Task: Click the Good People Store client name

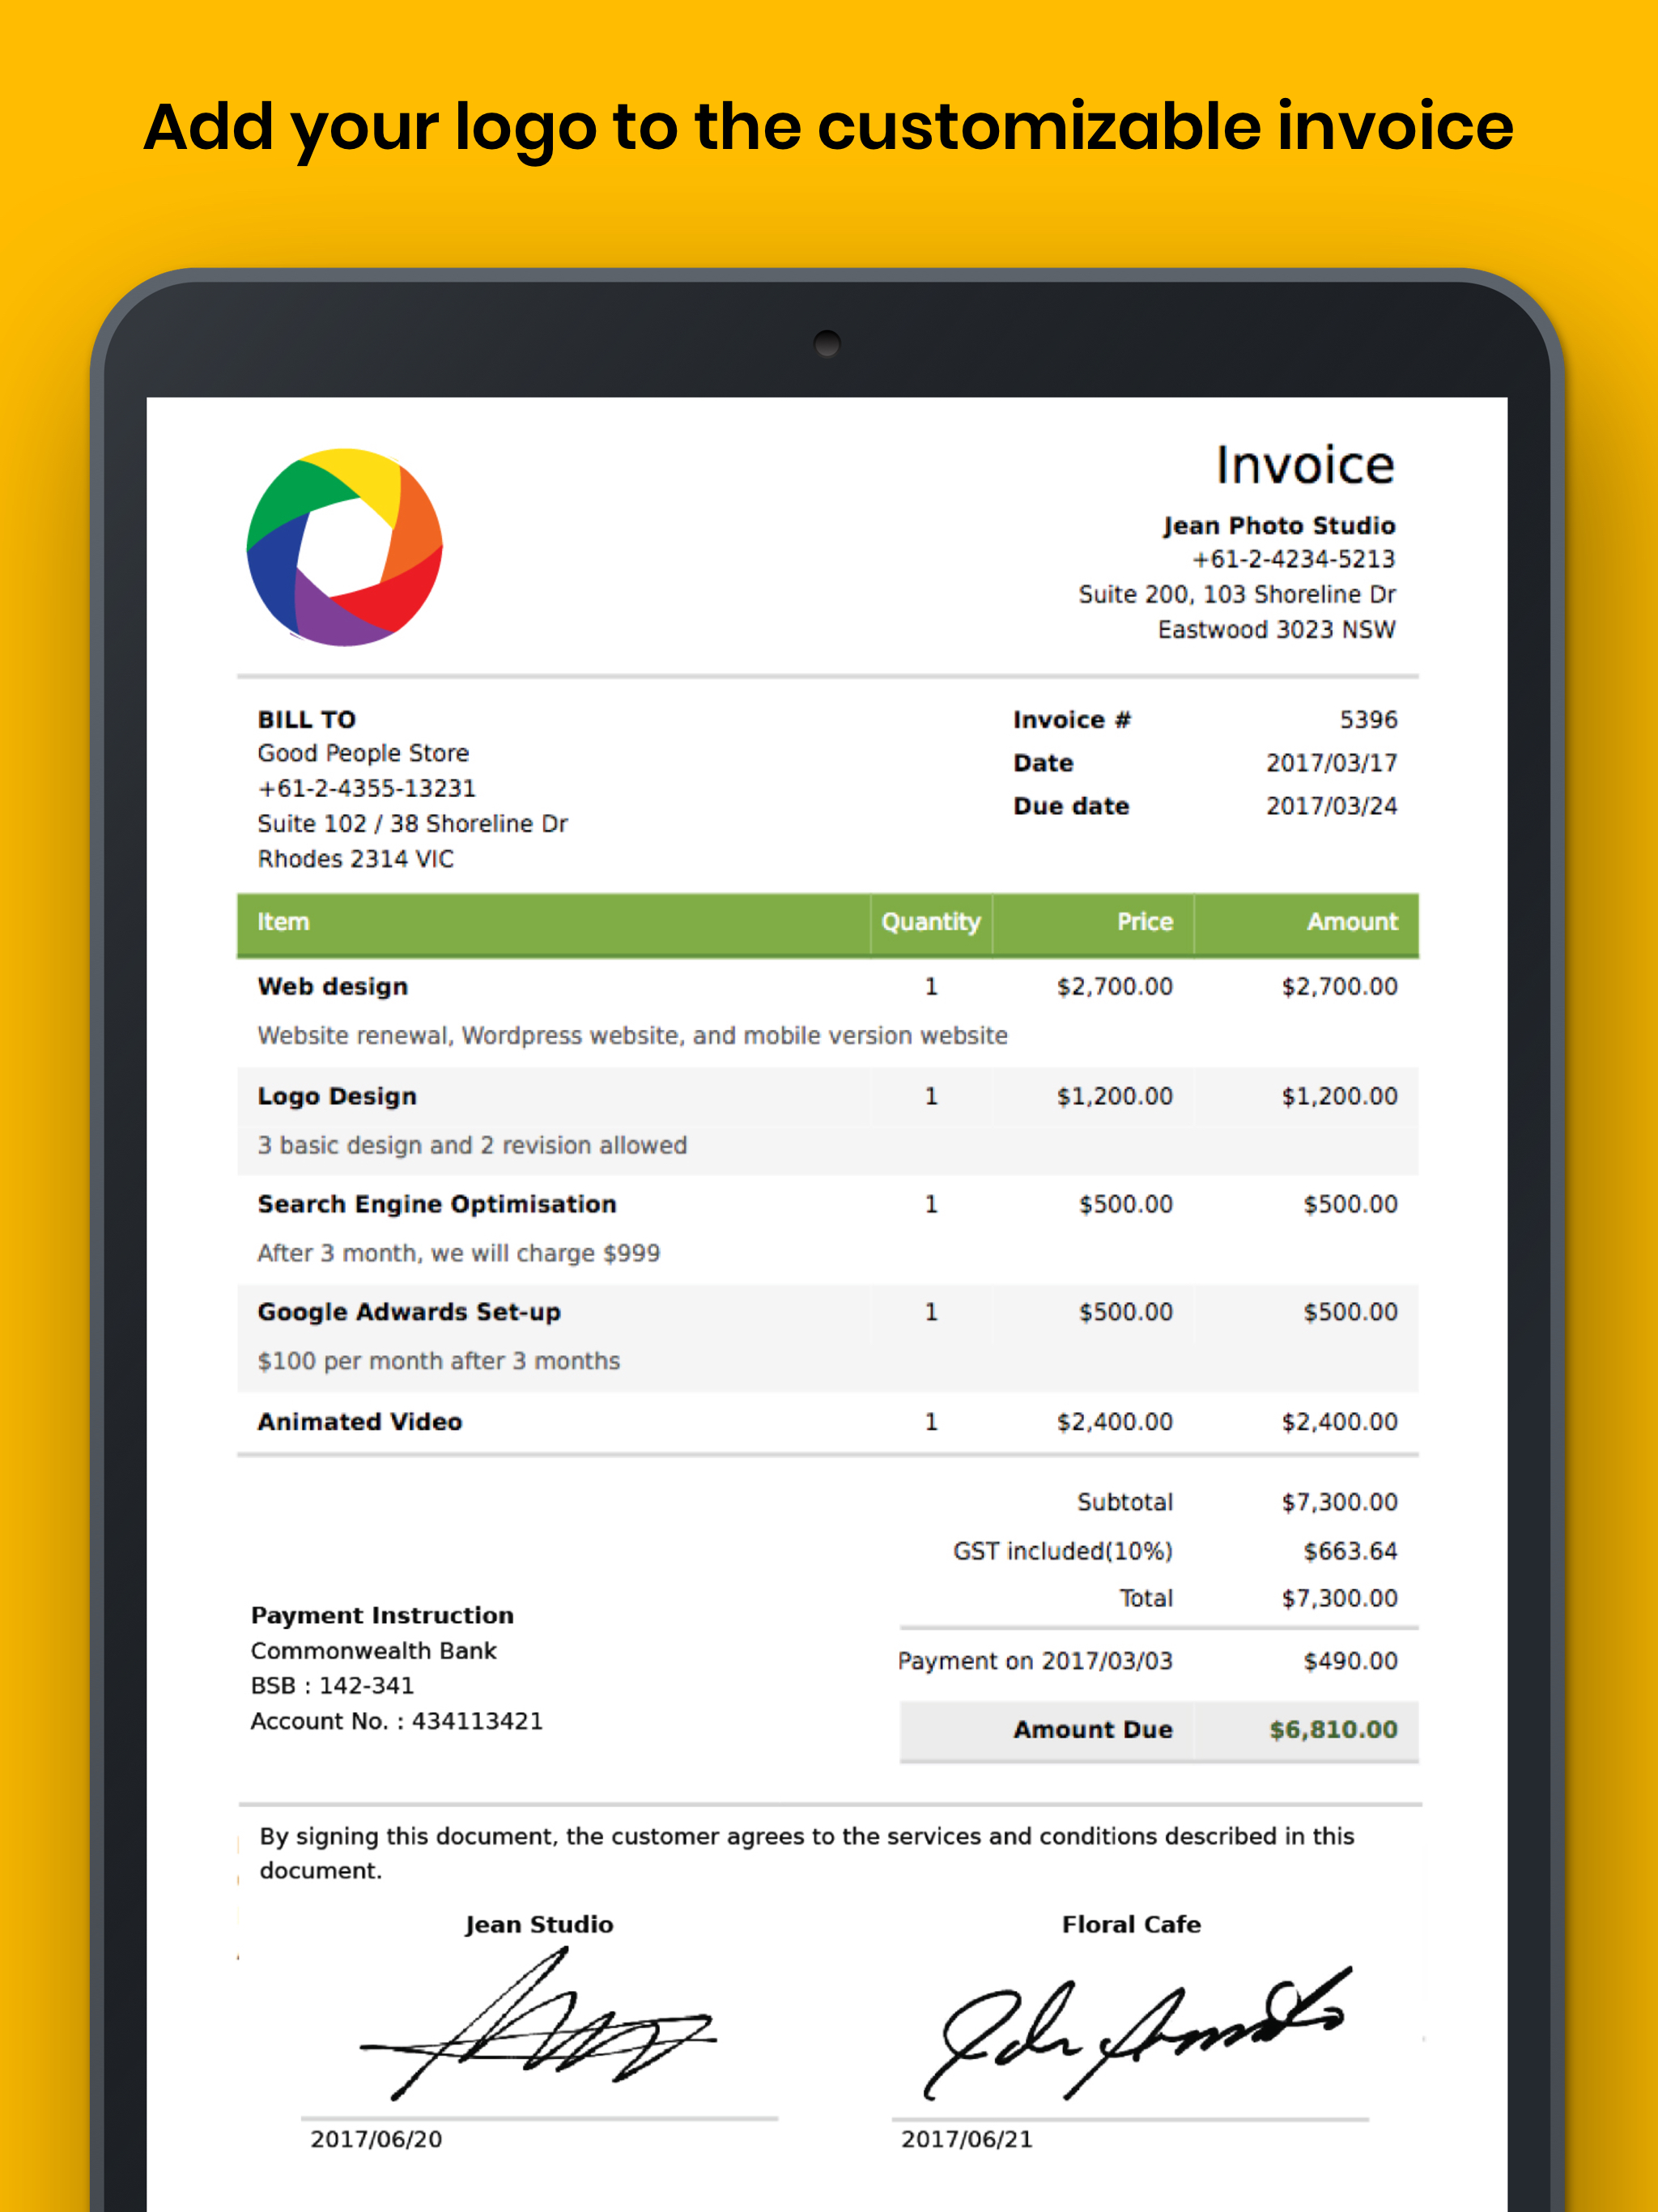Action: (363, 753)
